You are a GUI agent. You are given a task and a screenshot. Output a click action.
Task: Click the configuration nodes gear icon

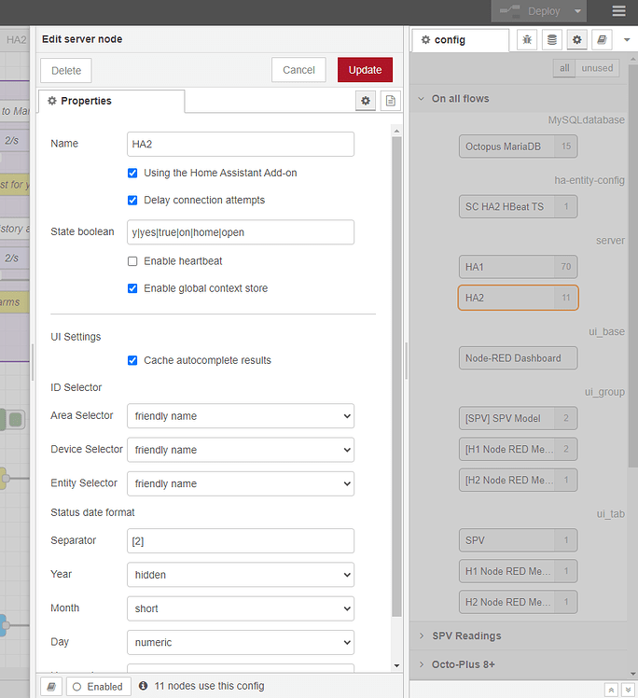pyautogui.click(x=577, y=40)
